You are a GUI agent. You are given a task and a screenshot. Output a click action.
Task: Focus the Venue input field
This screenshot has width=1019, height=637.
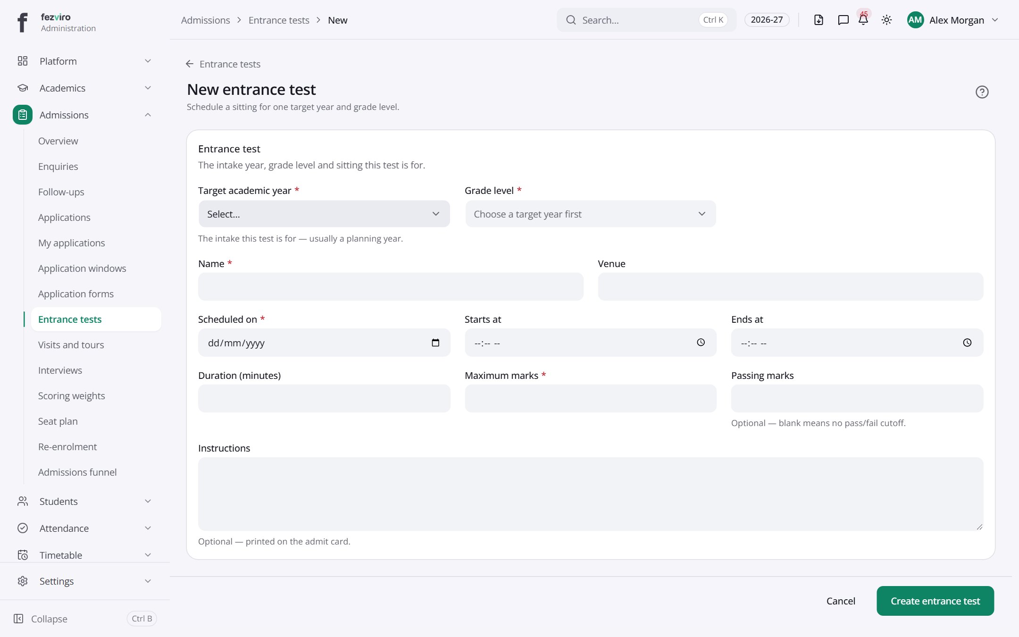pyautogui.click(x=791, y=286)
